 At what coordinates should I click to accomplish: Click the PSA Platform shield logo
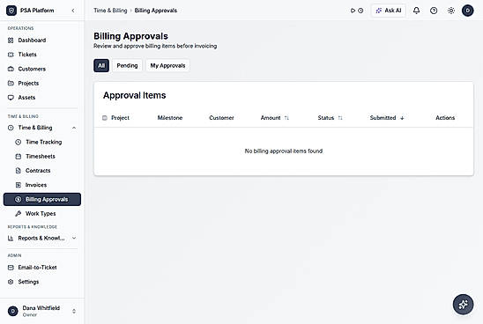pos(11,11)
